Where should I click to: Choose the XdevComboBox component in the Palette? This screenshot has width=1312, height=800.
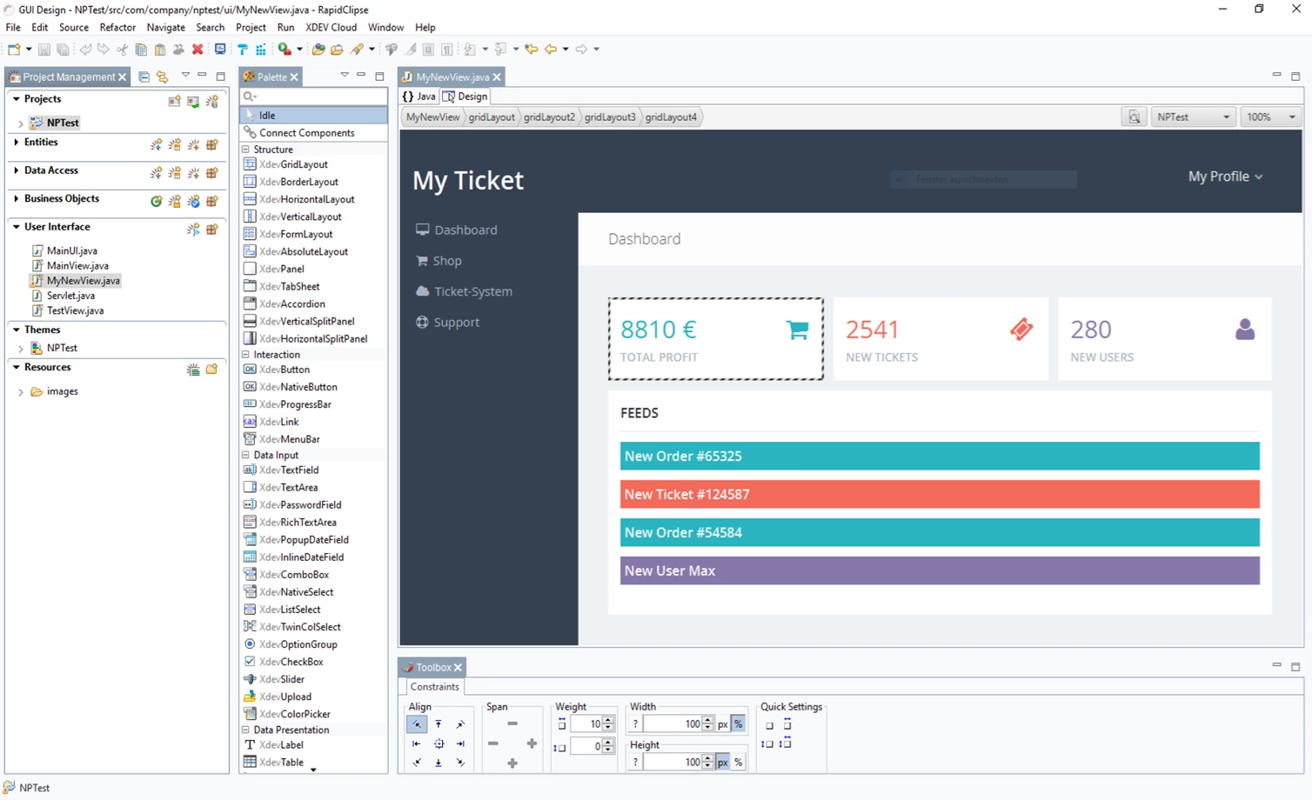(292, 574)
